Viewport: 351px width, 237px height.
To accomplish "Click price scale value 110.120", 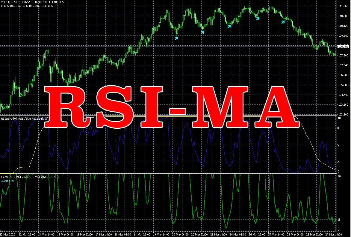I will point(343,26).
